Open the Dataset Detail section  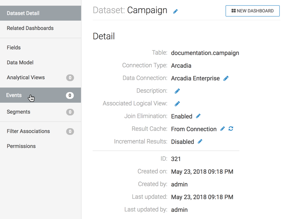pos(23,13)
